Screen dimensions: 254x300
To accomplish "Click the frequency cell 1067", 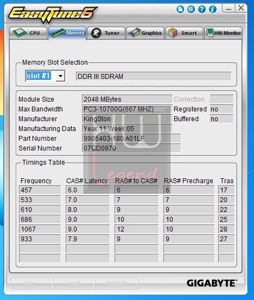I will [x=40, y=229].
